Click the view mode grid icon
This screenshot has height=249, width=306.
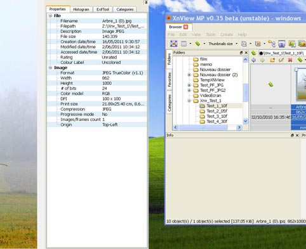coord(183,44)
